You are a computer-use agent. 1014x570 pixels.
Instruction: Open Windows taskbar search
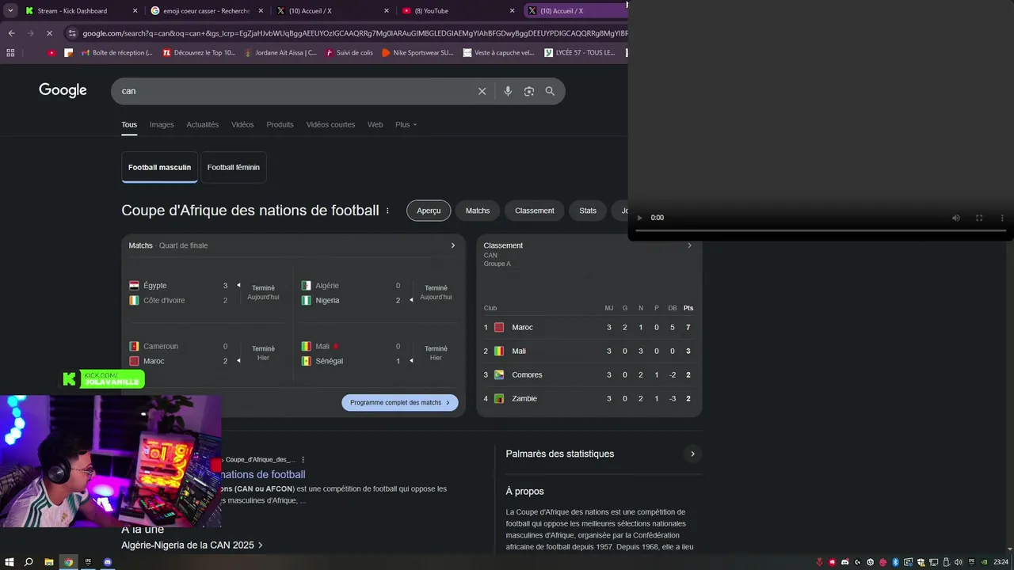pos(29,562)
